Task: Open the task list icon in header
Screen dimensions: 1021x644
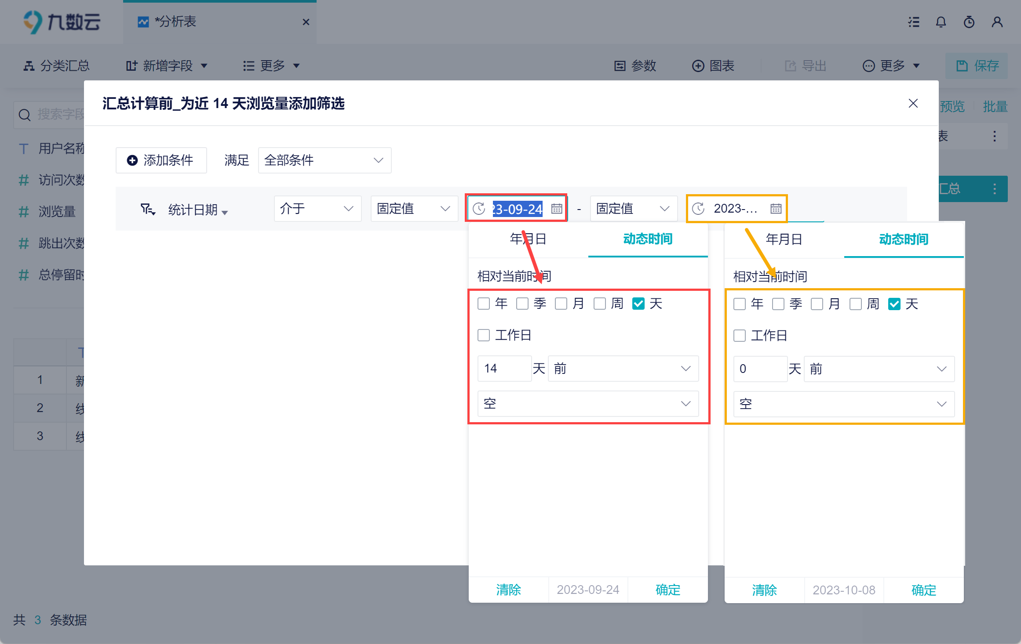Action: tap(914, 22)
